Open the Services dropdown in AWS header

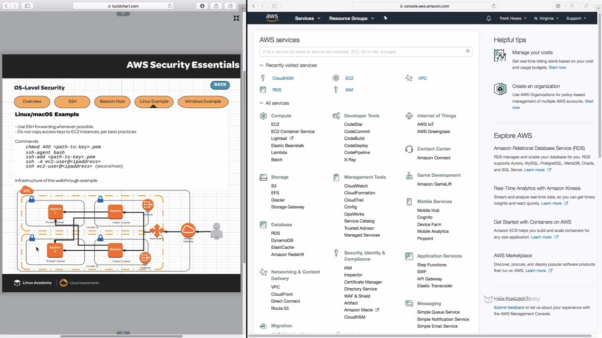(308, 18)
